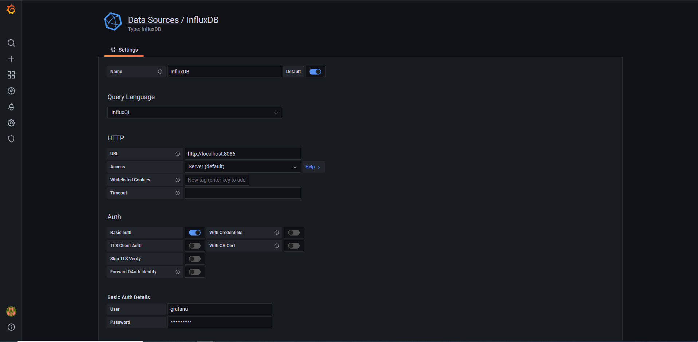698x342 pixels.
Task: Disable the Basic auth switch
Action: coord(195,233)
